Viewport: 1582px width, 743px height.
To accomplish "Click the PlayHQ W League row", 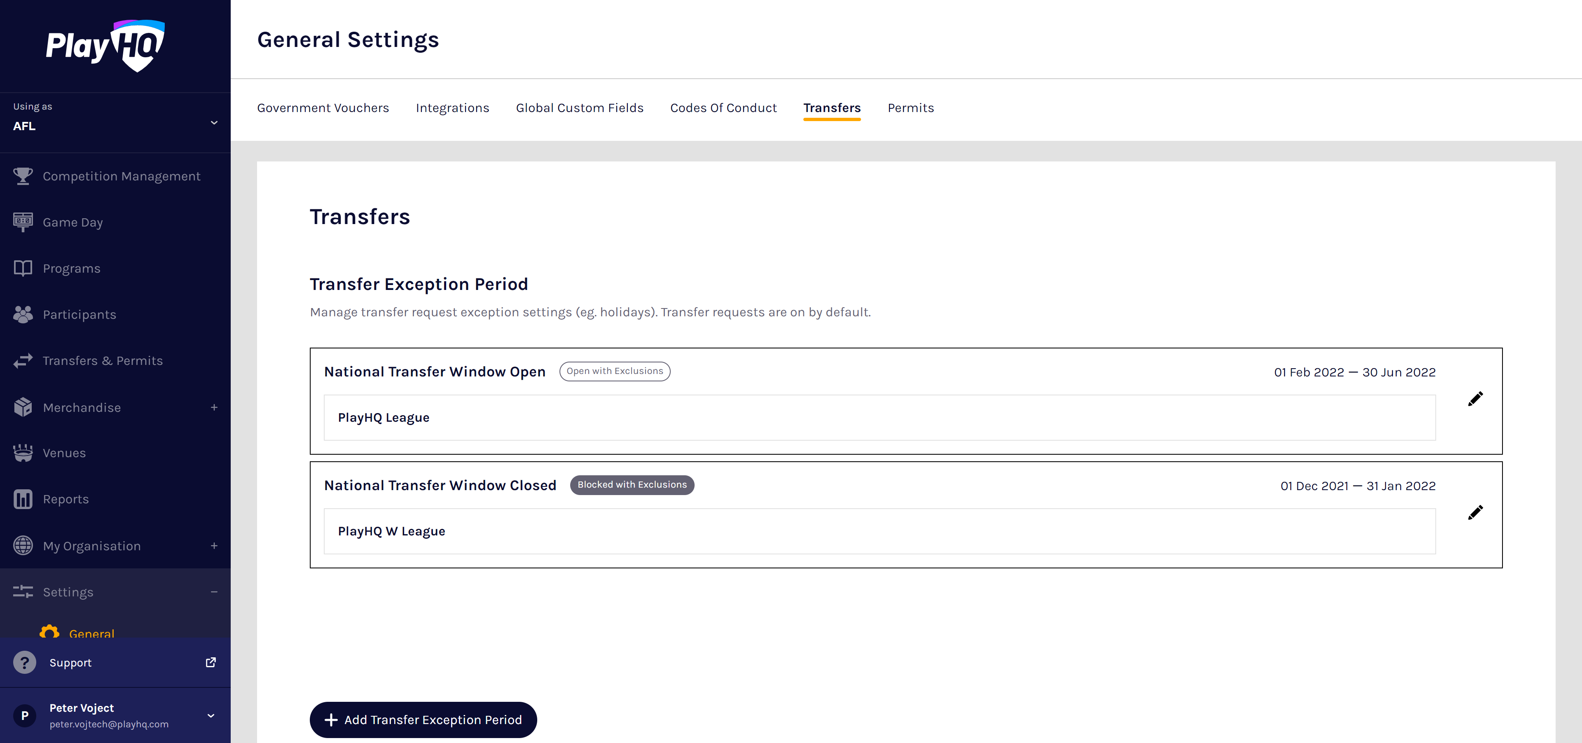I will coord(879,531).
